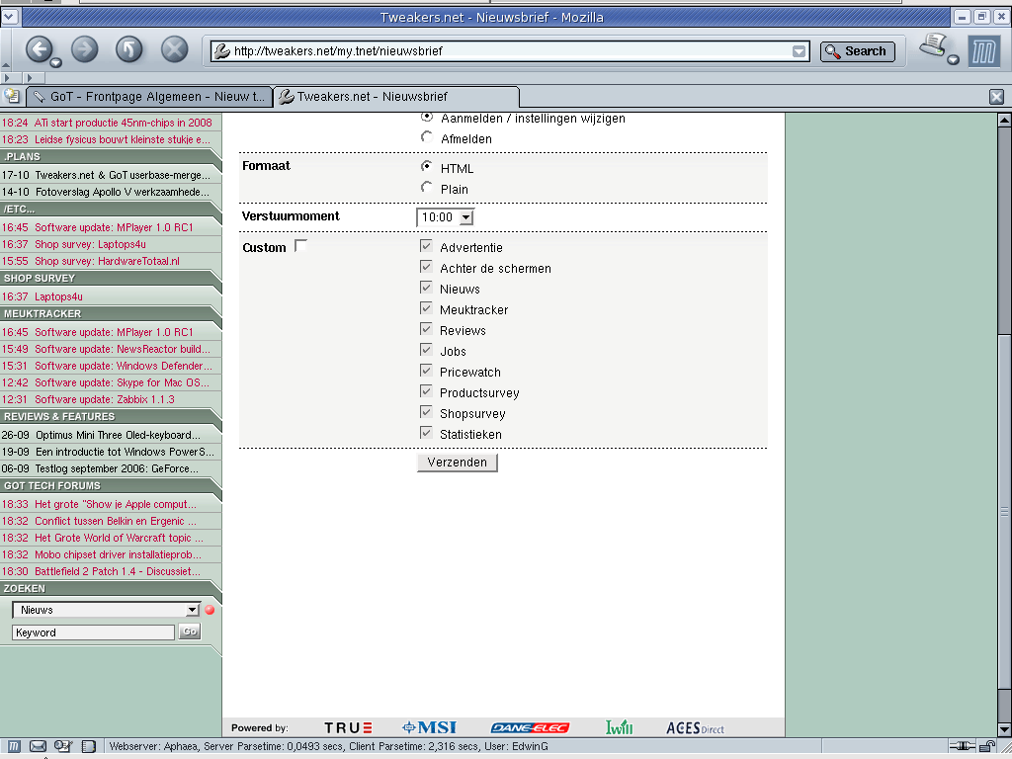Click the wrench site icon in URL bar
This screenshot has width=1012, height=759.
click(x=222, y=51)
